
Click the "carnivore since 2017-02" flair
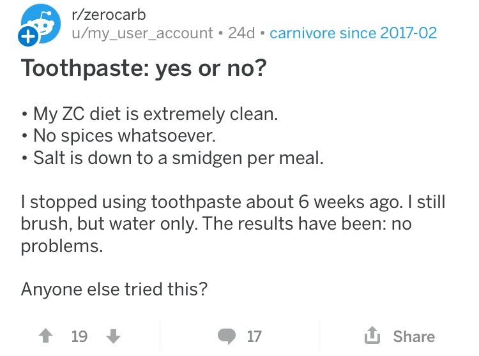[353, 33]
